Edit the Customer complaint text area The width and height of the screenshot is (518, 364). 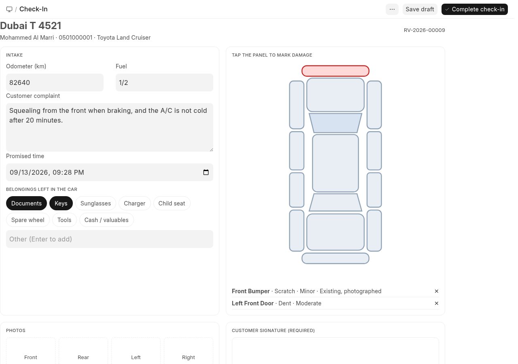110,127
